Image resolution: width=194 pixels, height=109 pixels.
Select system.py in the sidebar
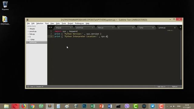pyautogui.click(x=33, y=42)
